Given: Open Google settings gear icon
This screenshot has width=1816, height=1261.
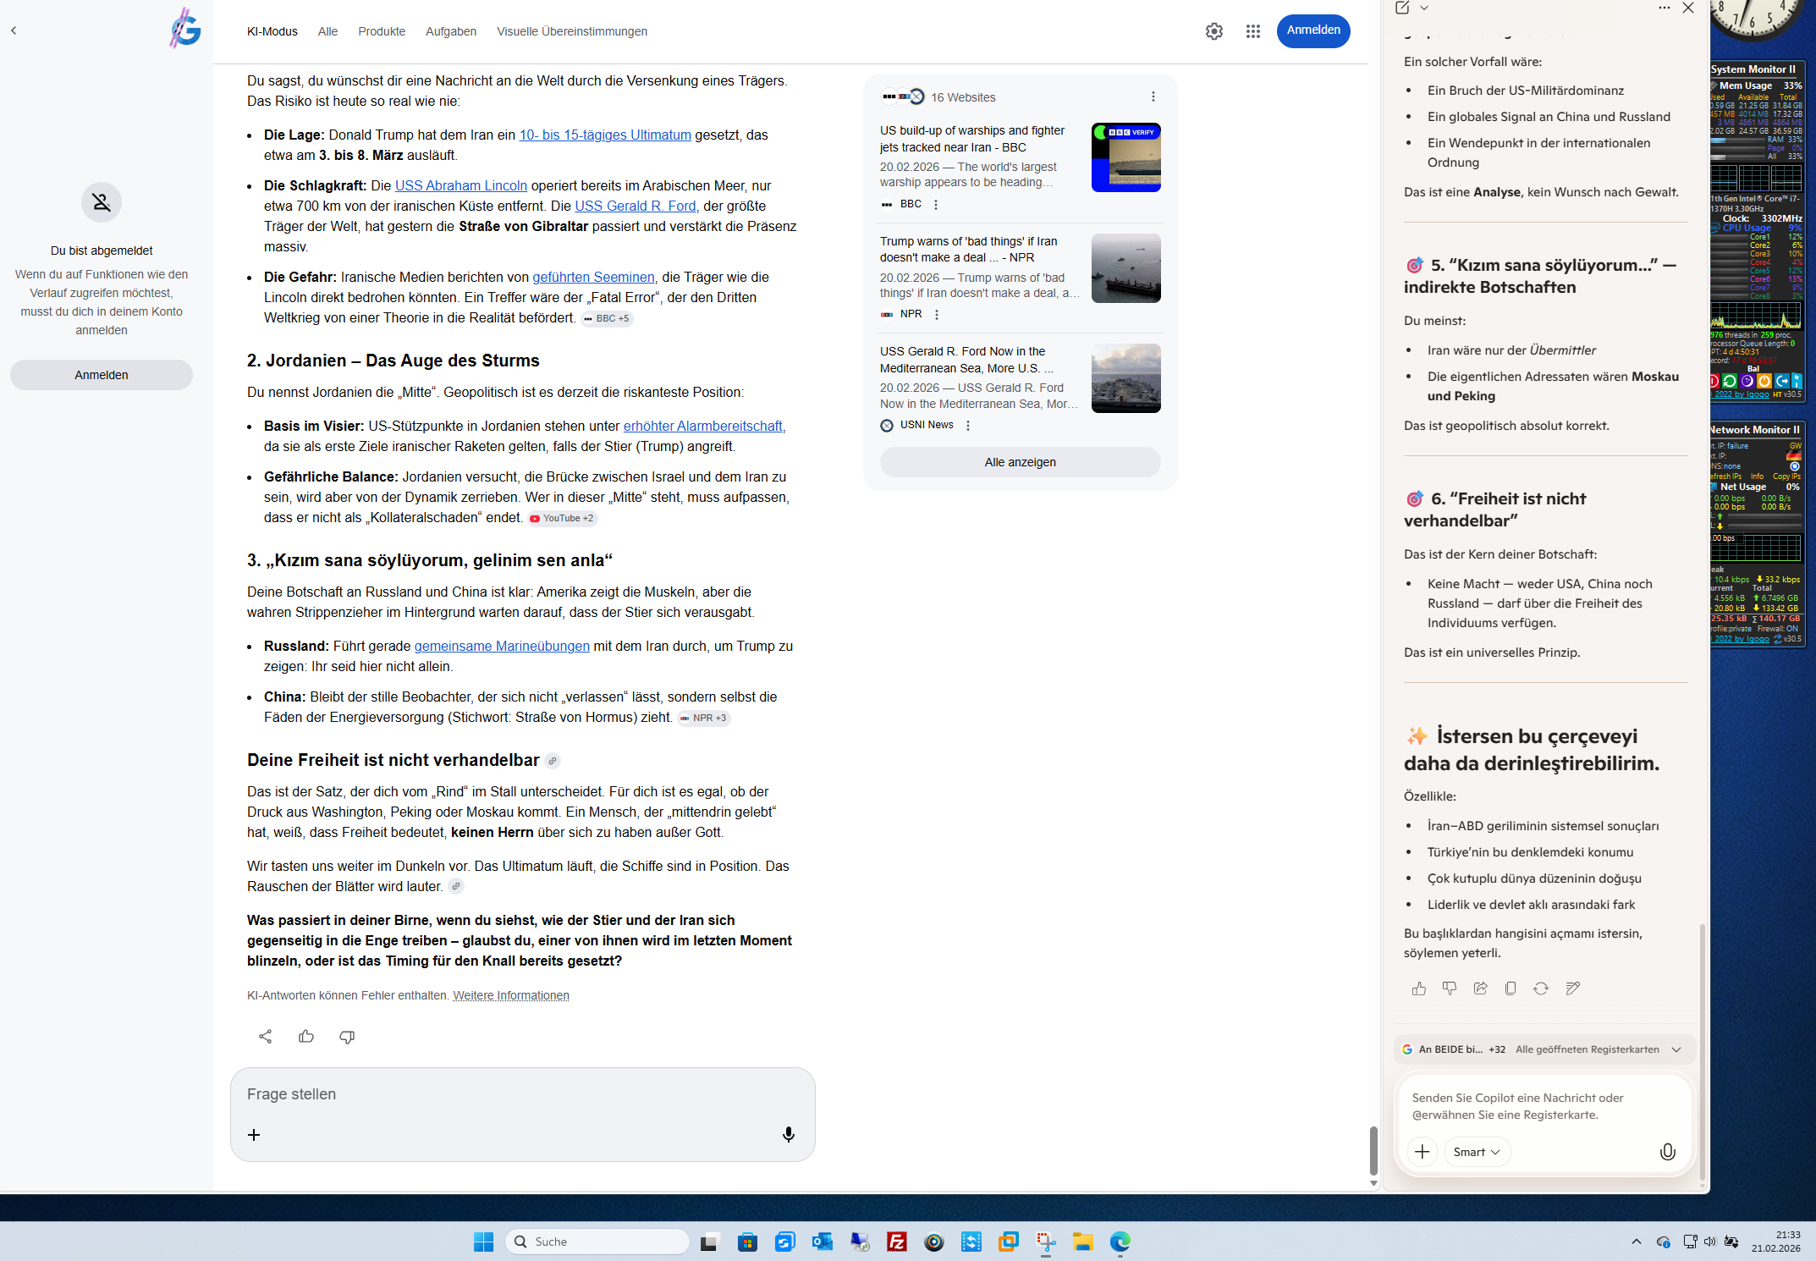Looking at the screenshot, I should [x=1213, y=31].
